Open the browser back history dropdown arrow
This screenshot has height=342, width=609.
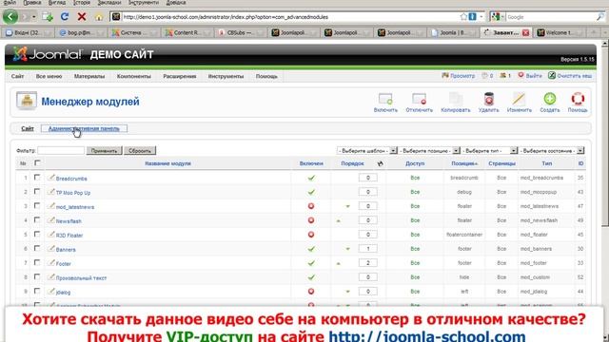coord(34,17)
